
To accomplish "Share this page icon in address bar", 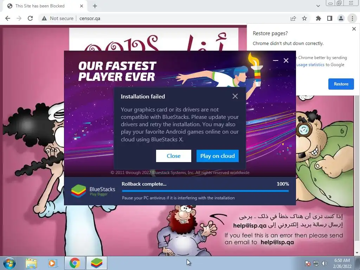I will pyautogui.click(x=293, y=18).
